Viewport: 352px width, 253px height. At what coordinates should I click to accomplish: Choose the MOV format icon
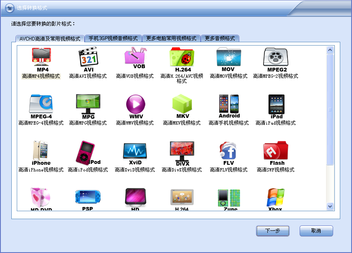[229, 57]
